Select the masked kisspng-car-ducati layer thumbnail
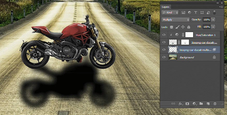The height and width of the screenshot is (115, 227). (x=173, y=42)
